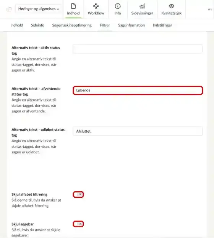The image size is (214, 238).
Task: Click description 'Slå denne til, hvis du ønsker at skjule alfabet-filtrering'
Action: point(36,203)
